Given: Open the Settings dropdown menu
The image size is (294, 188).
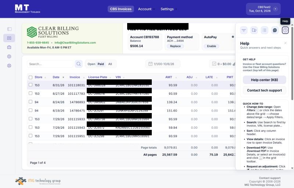Looking at the screenshot, I should (169, 9).
